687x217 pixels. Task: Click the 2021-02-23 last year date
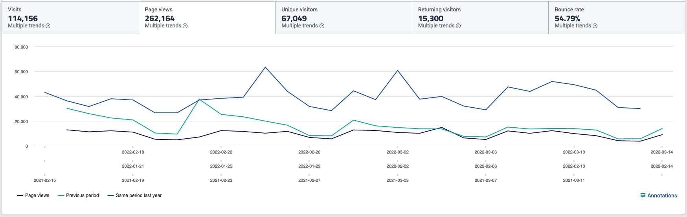point(221,180)
